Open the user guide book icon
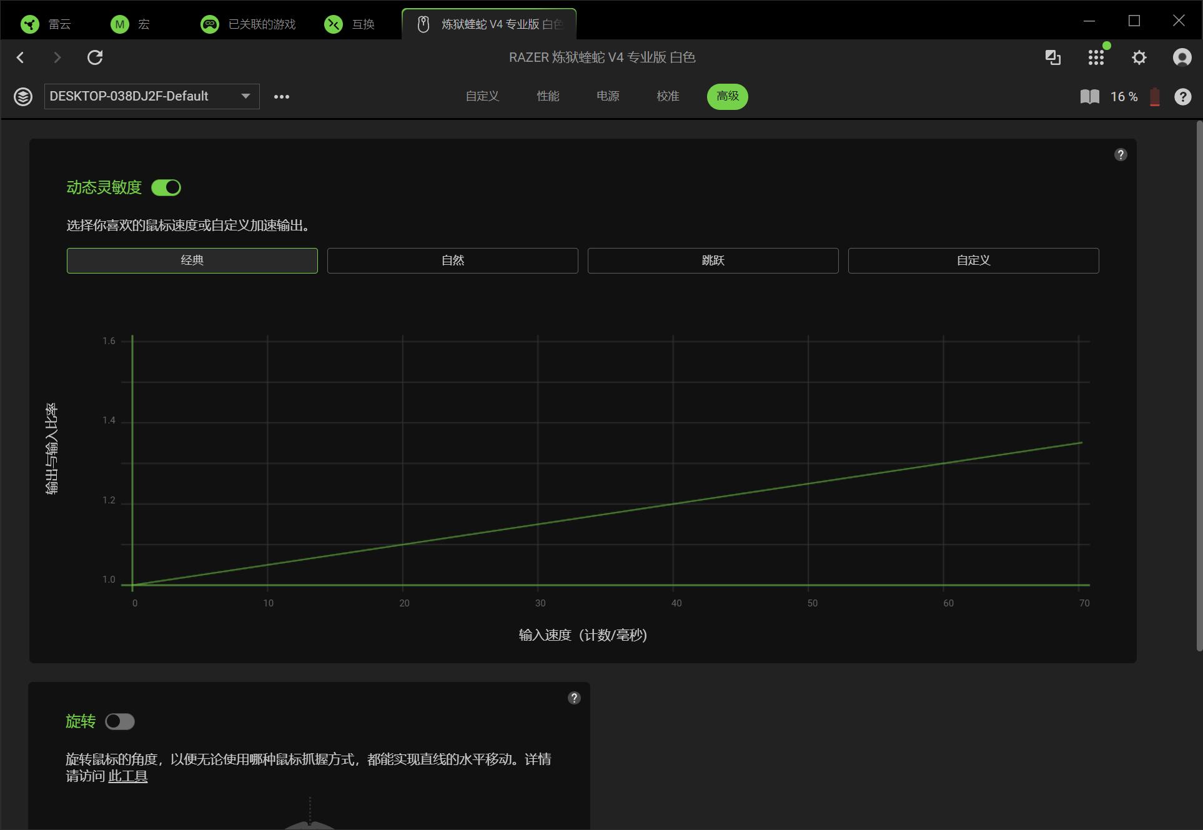 pos(1090,96)
